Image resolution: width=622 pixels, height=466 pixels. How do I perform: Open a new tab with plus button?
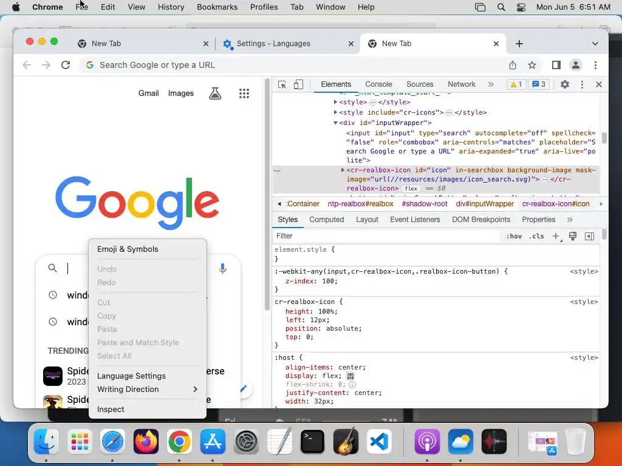click(x=519, y=44)
